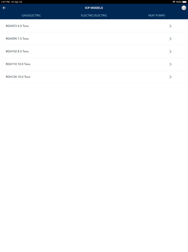The width and height of the screenshot is (188, 252).
Task: Select the chevron beside RGH072 6.0 Tons
Action: point(170,26)
